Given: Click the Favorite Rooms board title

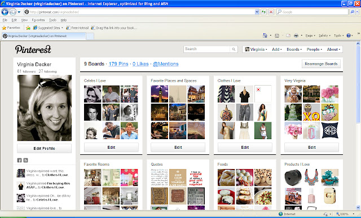Looking at the screenshot, I should pos(96,164).
